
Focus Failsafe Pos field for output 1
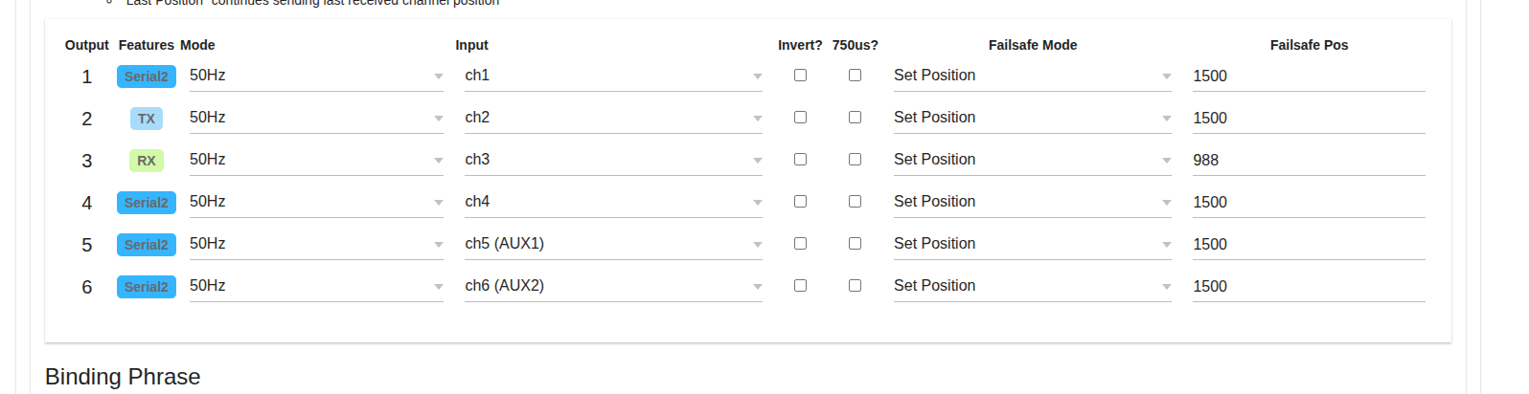(1308, 77)
